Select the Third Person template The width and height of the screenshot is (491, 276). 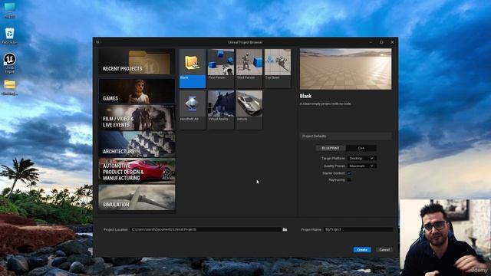click(x=249, y=68)
